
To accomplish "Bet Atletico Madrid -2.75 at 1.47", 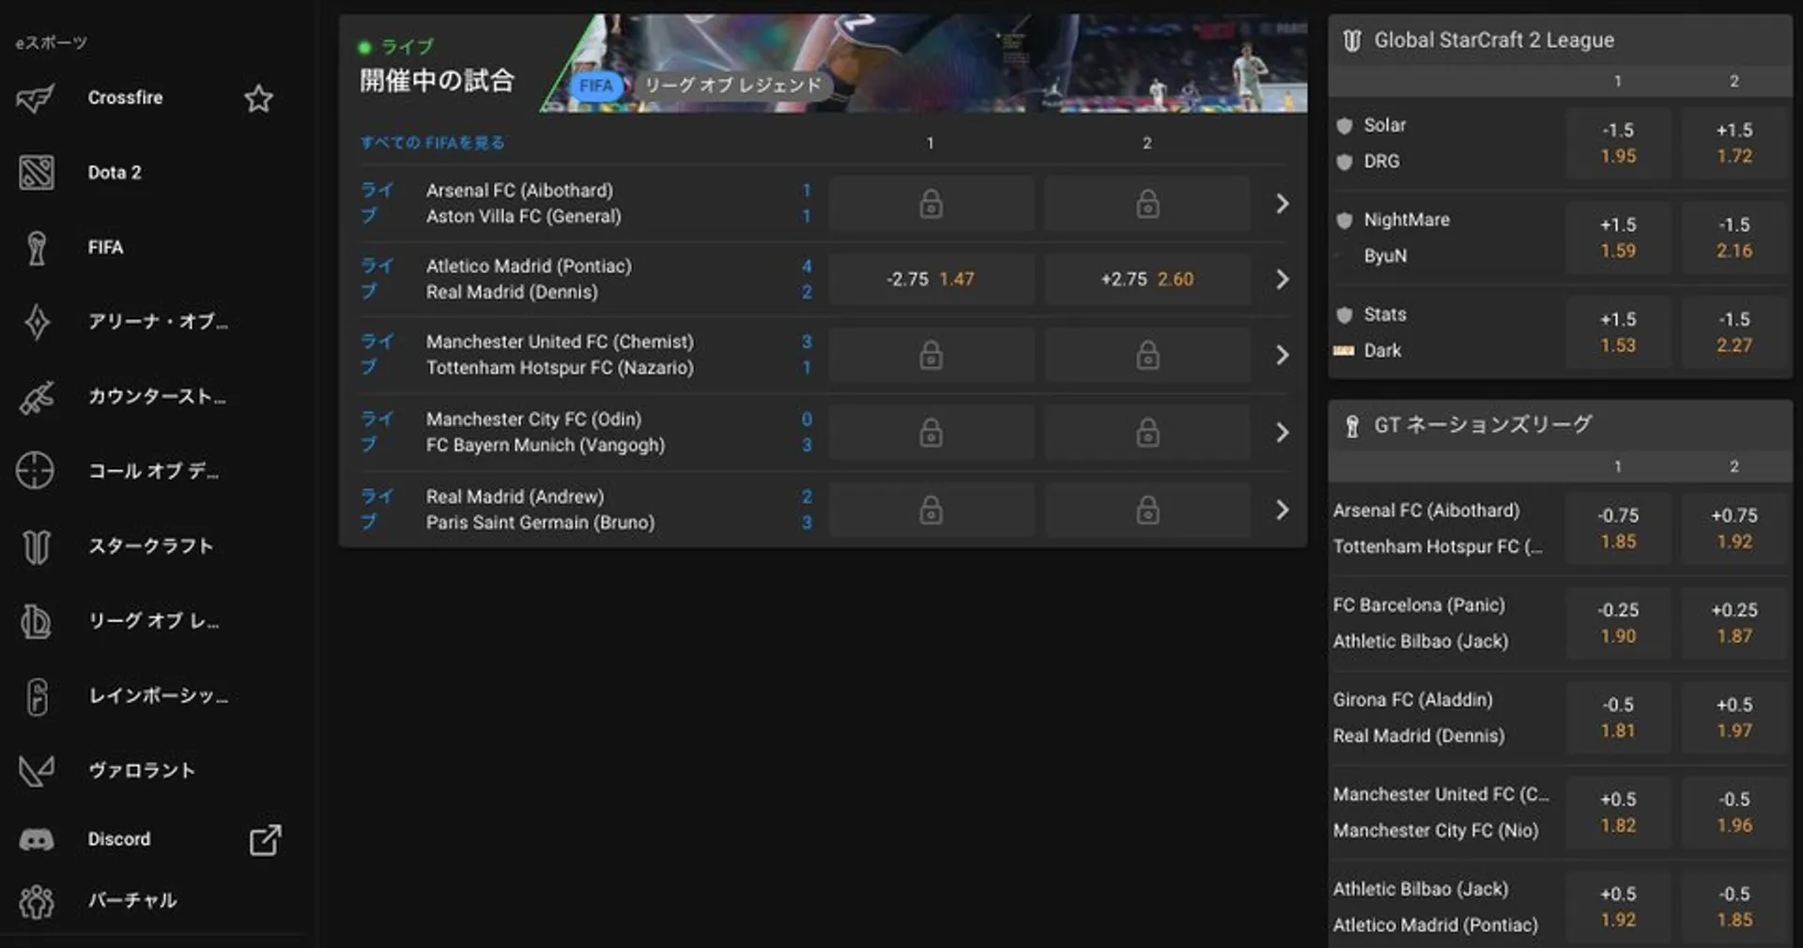I will 931,280.
